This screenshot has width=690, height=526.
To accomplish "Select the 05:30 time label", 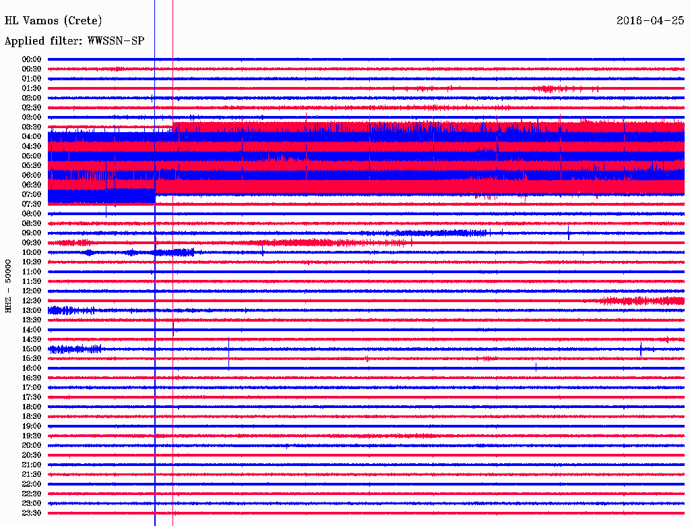I will [x=31, y=165].
